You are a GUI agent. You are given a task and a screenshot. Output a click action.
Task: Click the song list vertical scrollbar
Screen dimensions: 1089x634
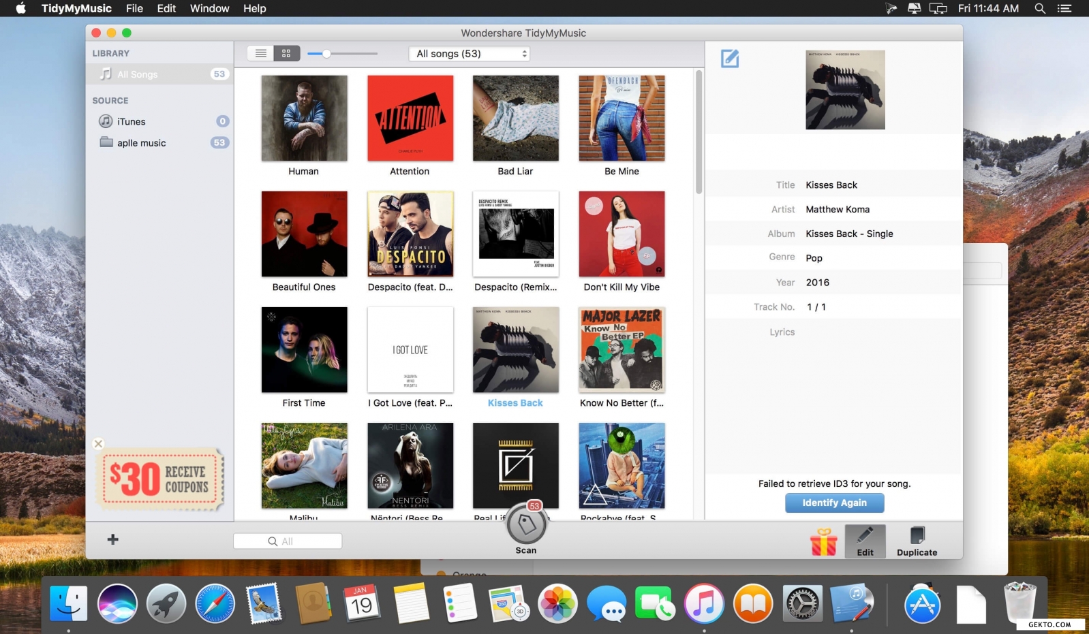(699, 132)
